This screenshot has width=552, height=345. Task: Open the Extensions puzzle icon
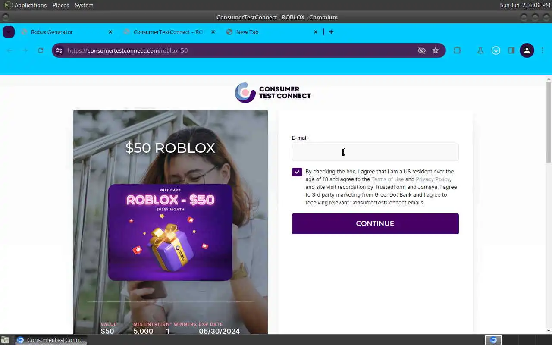pos(457,50)
